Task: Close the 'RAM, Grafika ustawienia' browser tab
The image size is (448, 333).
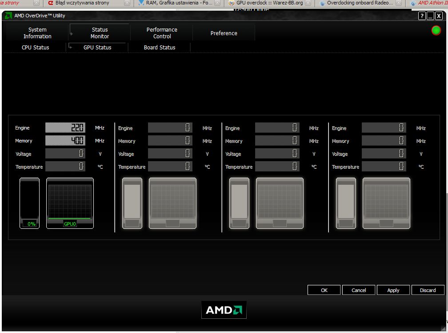Action: coord(217,3)
